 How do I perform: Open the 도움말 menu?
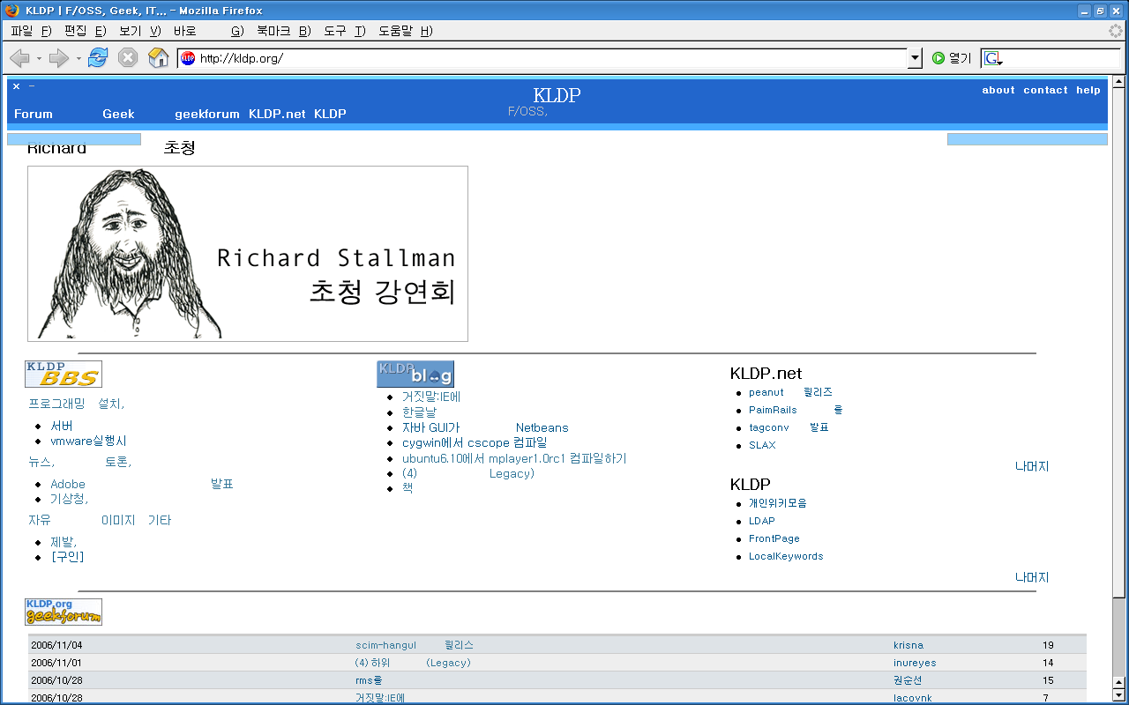click(405, 31)
